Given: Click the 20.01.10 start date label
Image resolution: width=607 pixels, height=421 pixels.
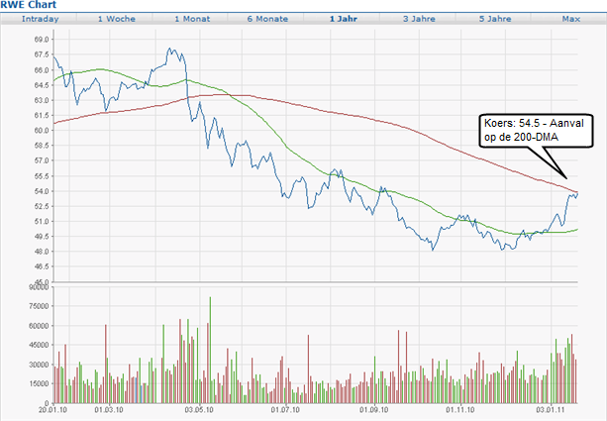Looking at the screenshot, I should pos(52,408).
